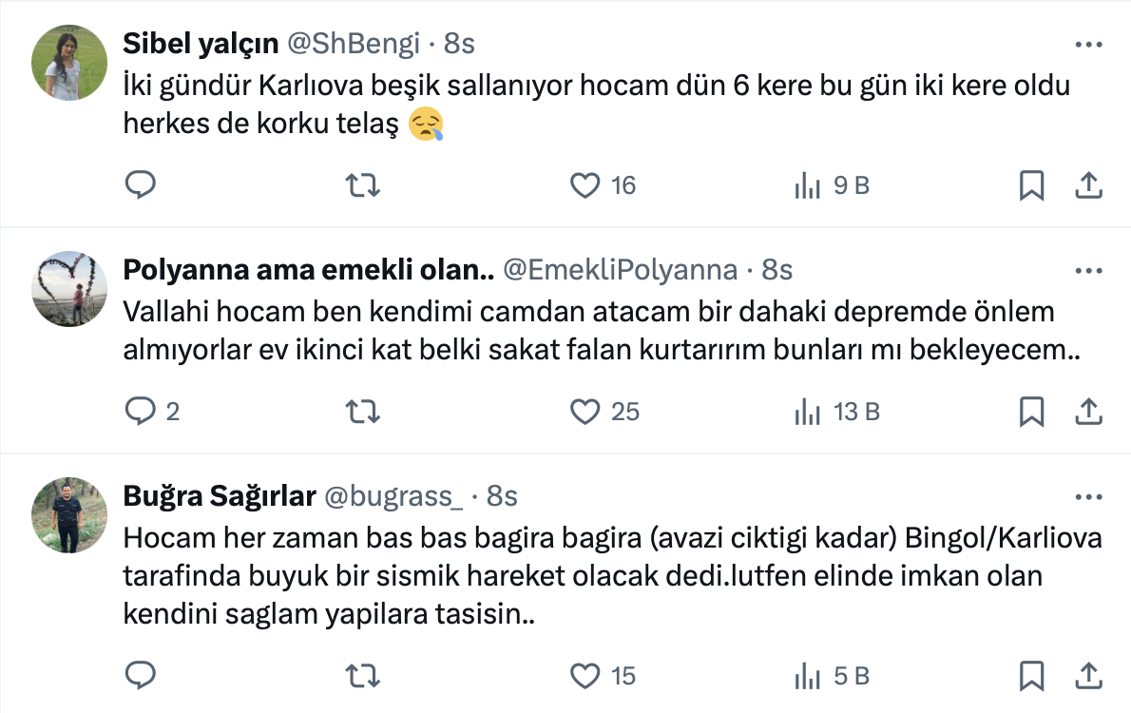The width and height of the screenshot is (1131, 713).
Task: Share Sibel yalçın's tweet
Action: click(1087, 184)
